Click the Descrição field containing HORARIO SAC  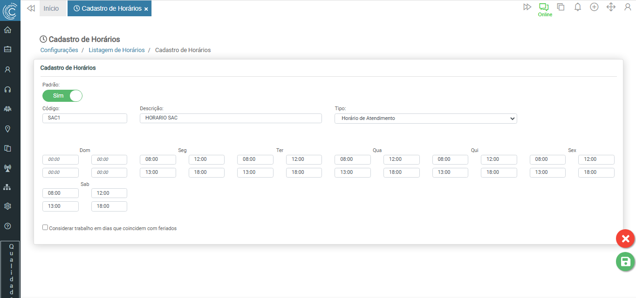pyautogui.click(x=231, y=118)
